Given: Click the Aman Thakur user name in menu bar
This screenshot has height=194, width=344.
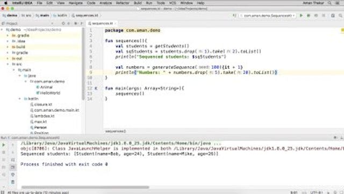Looking at the screenshot, I should (313, 3).
